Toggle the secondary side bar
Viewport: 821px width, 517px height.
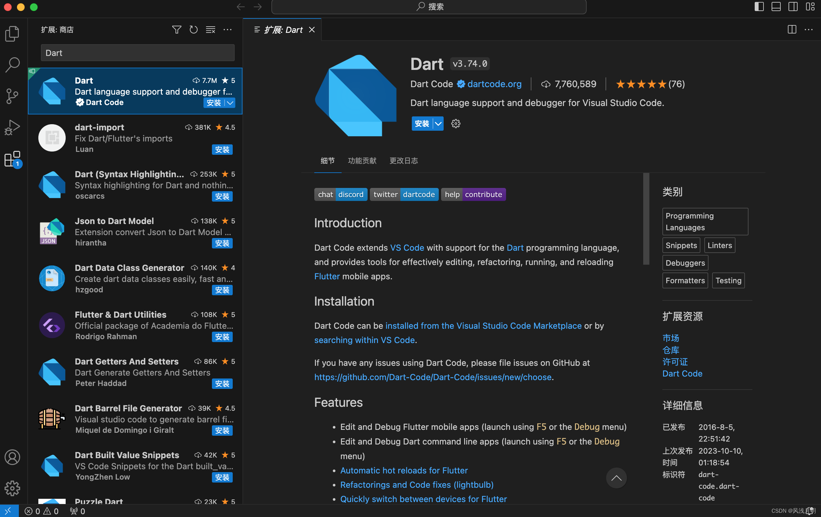click(x=793, y=7)
